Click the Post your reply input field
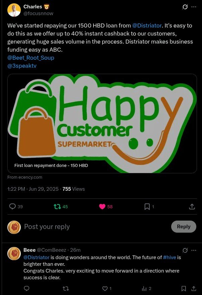202x295 pixels. click(94, 227)
